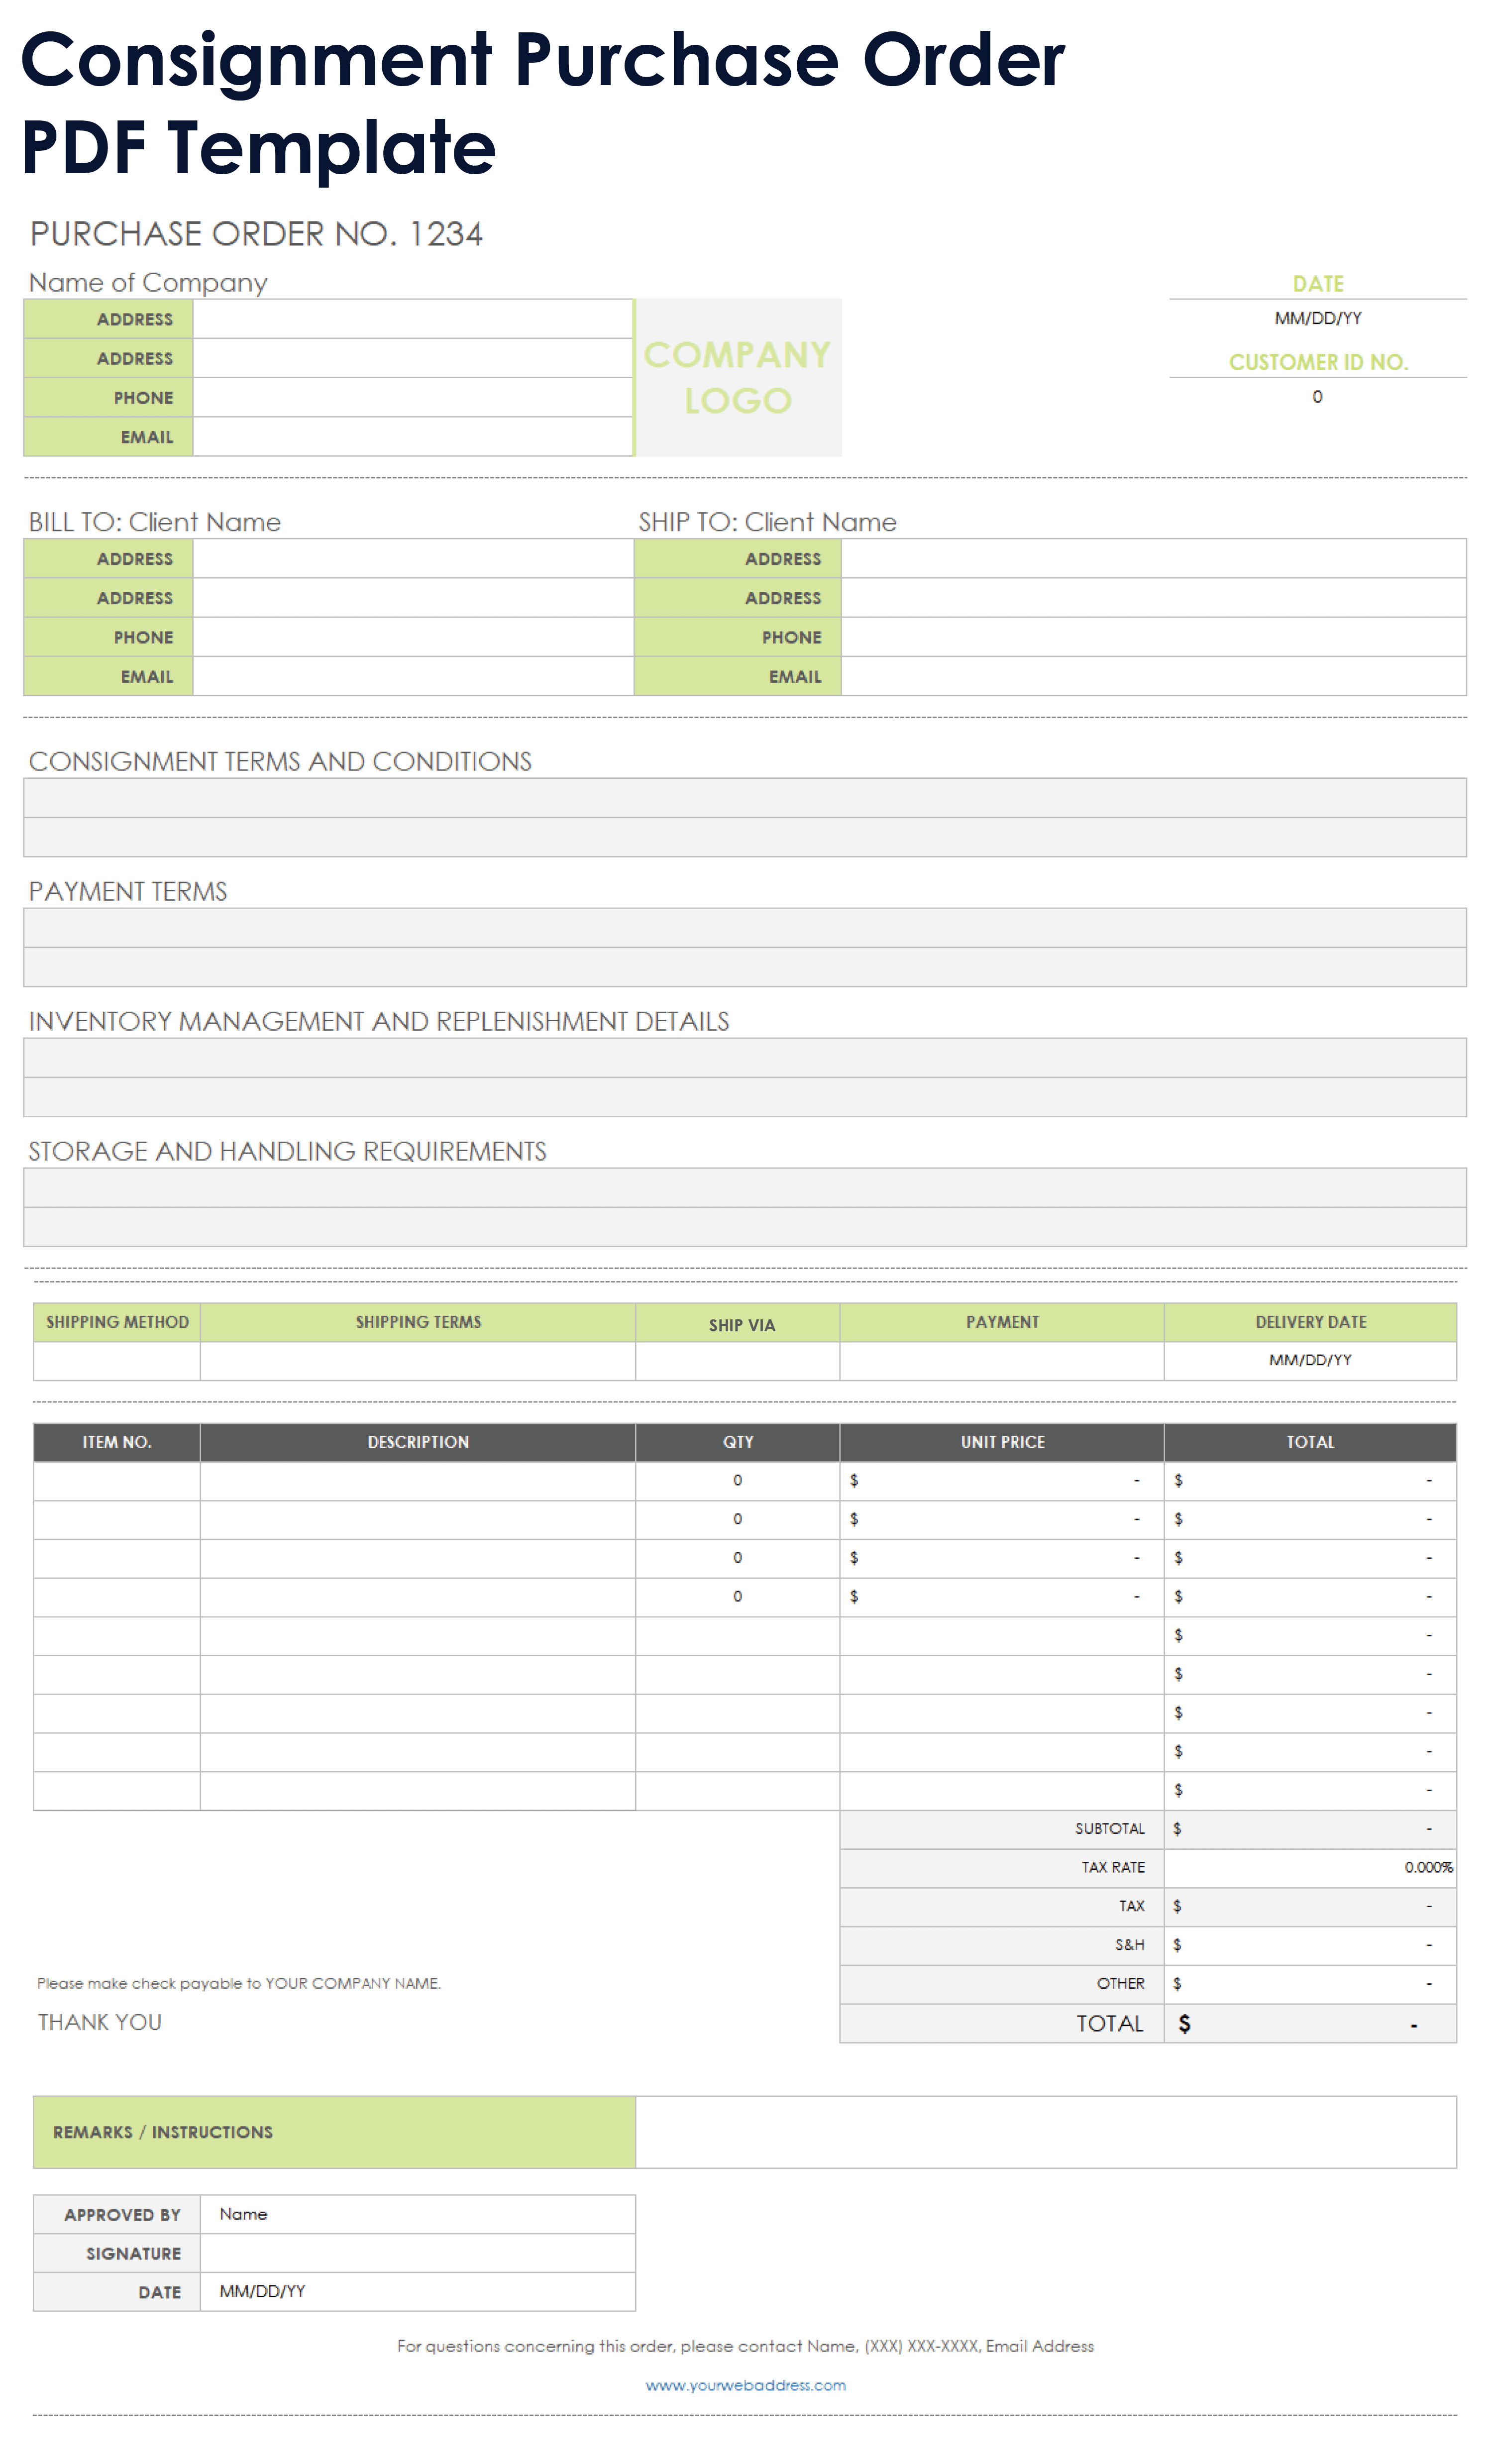Click the Shipping Method empty cell
This screenshot has width=1493, height=2464.
(116, 1361)
